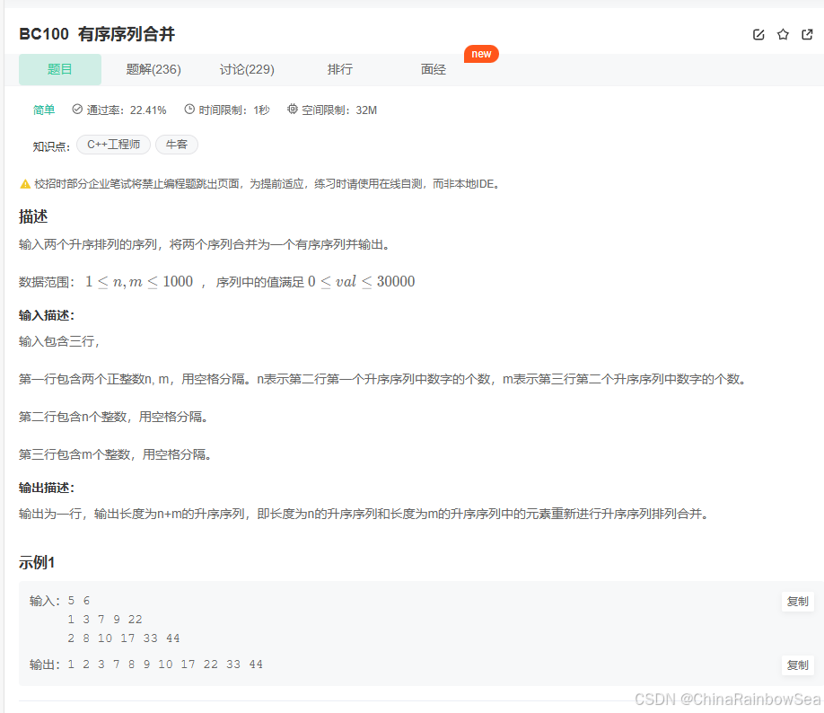This screenshot has height=713, width=824.
Task: Open the note edit icon beside the title
Action: click(758, 34)
